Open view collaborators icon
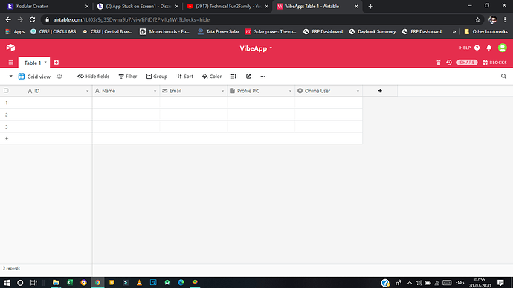 59,77
